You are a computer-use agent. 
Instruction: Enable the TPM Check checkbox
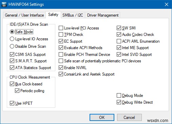pyautogui.click(x=61, y=35)
